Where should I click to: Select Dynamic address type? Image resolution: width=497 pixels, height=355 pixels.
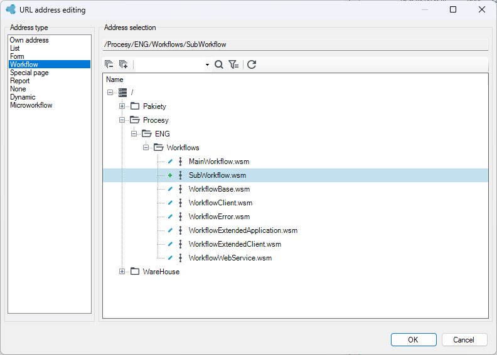(x=50, y=97)
